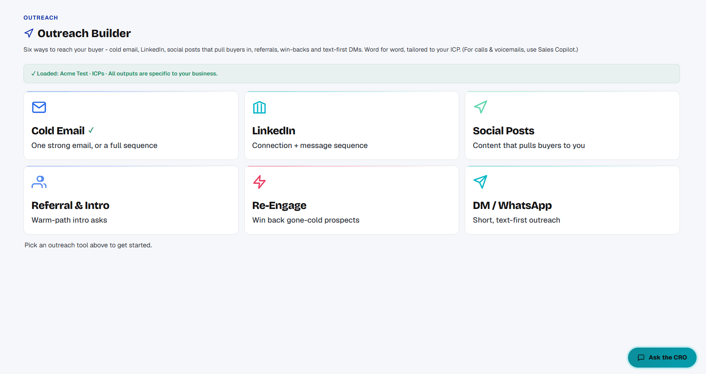706x374 pixels.
Task: Click the green checkmark beside Cold Email
Action: point(91,130)
